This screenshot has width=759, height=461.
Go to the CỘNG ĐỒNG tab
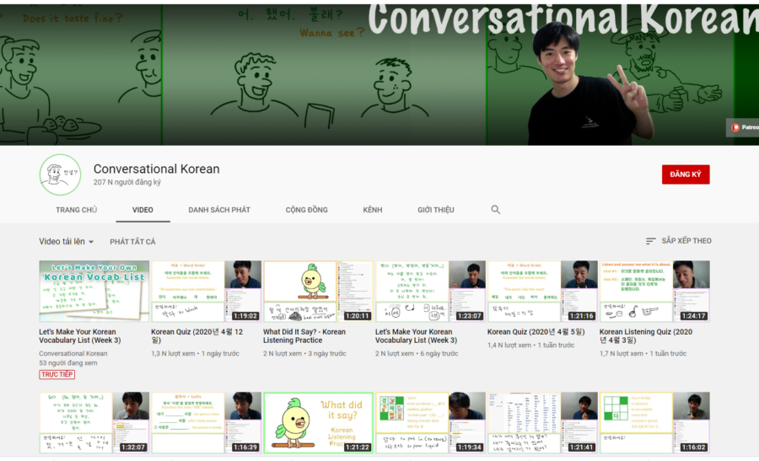tap(306, 210)
